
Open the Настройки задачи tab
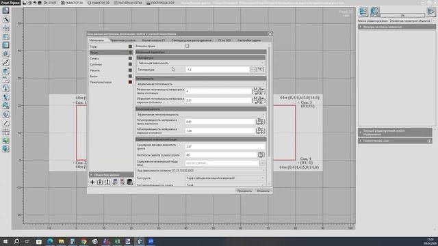(x=249, y=40)
